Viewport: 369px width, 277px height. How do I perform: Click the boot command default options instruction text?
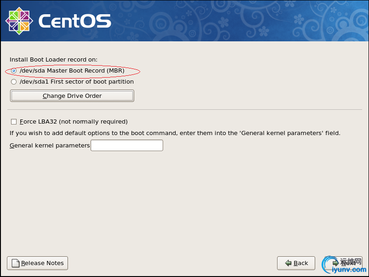tap(175, 133)
